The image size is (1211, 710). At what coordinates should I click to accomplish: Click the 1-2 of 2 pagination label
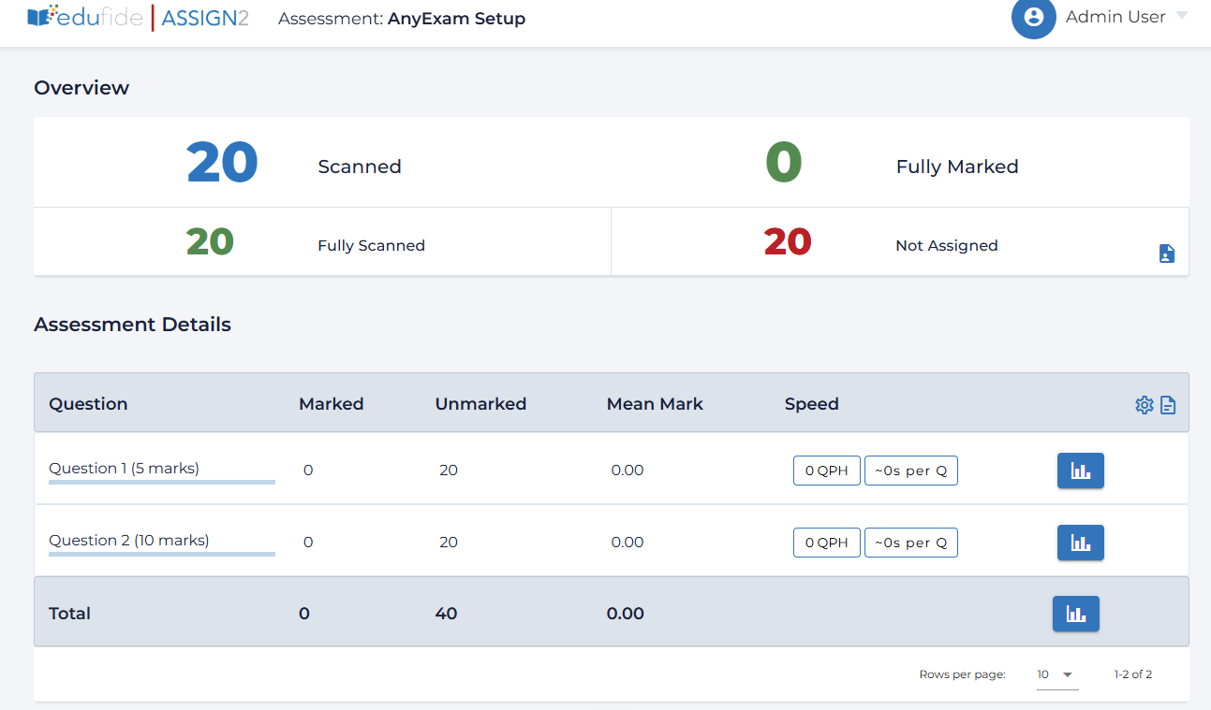click(1133, 674)
